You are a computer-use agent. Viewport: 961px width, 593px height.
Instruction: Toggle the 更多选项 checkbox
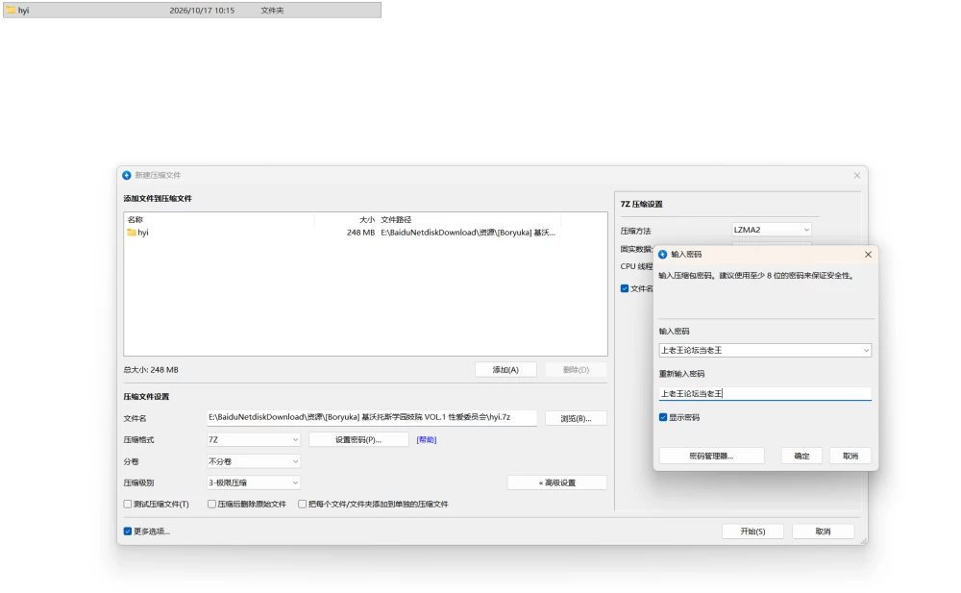pyautogui.click(x=128, y=531)
